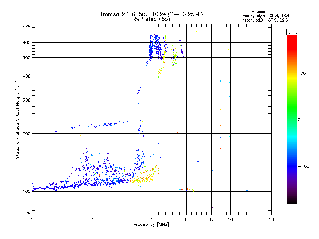Click the y-axis tick label '200'
The image size is (319, 239).
coord(26,134)
